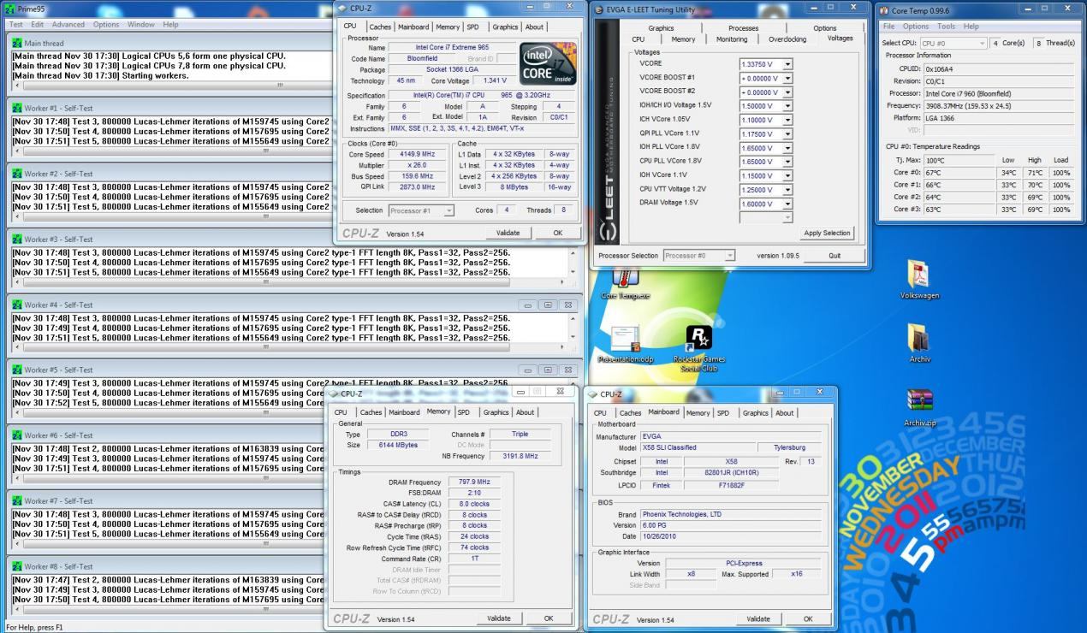Open the VCORE BOOST #1 dropdown
The width and height of the screenshot is (1087, 633).
(x=787, y=77)
